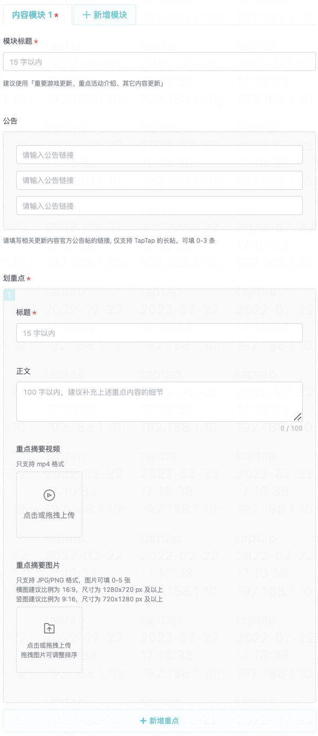
Task: Click the video upload play icon
Action: point(49,495)
